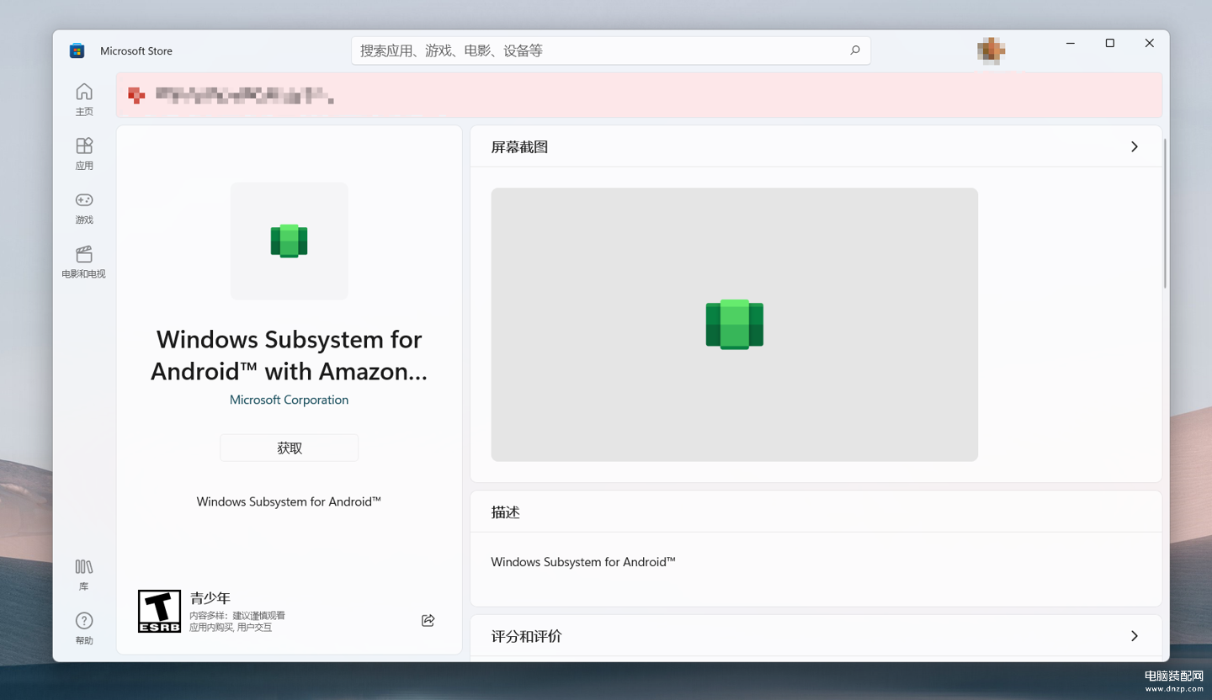Image resolution: width=1212 pixels, height=700 pixels.
Task: Go to the 主页 (Home) section
Action: click(84, 99)
